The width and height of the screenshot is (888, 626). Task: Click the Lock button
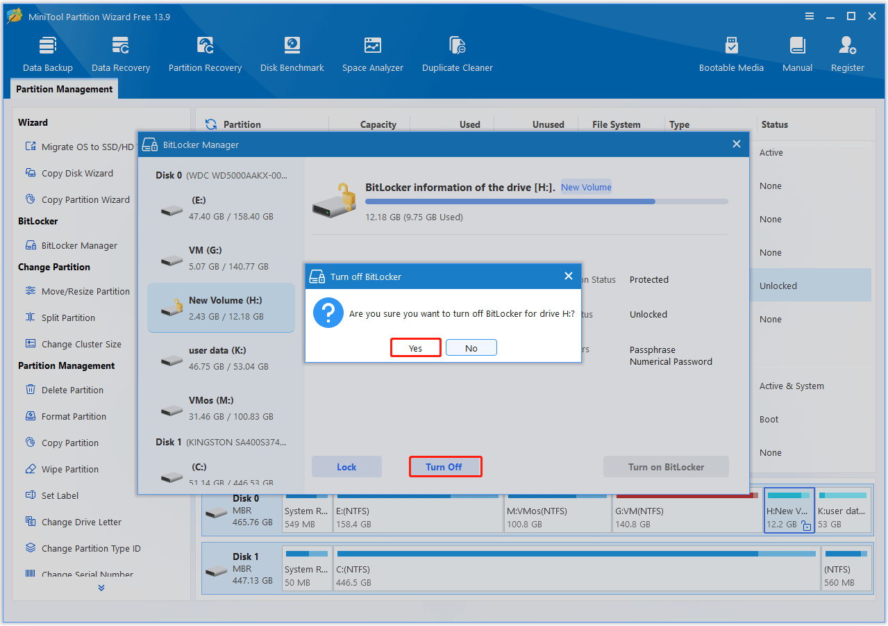[x=346, y=467]
